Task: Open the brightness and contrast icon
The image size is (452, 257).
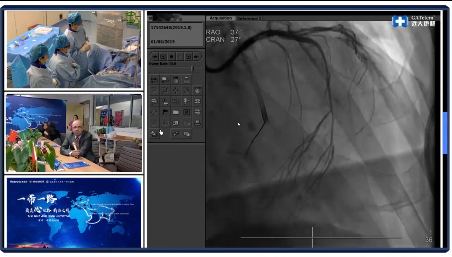Action: (x=165, y=101)
